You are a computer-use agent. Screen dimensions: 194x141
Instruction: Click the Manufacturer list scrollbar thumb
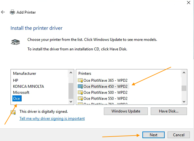(71, 91)
